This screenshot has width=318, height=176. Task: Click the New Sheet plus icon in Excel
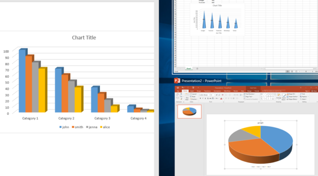point(197,69)
